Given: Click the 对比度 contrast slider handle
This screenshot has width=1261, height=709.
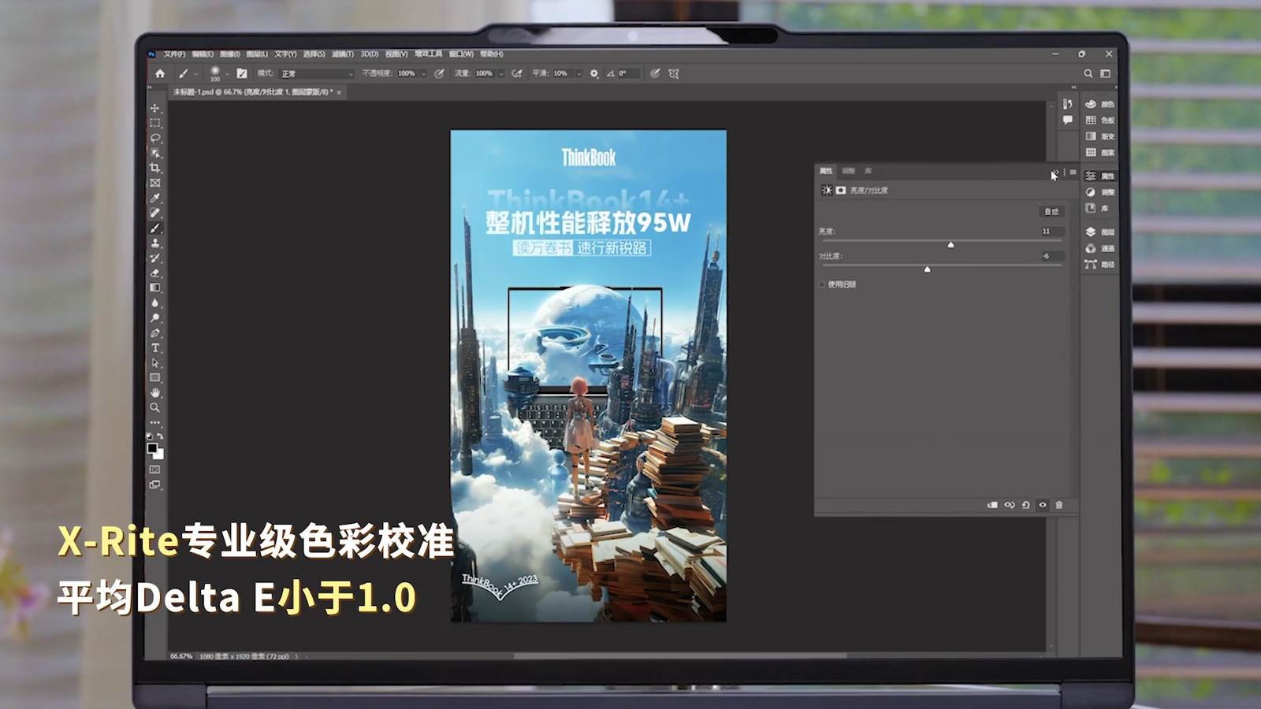Looking at the screenshot, I should [x=927, y=269].
